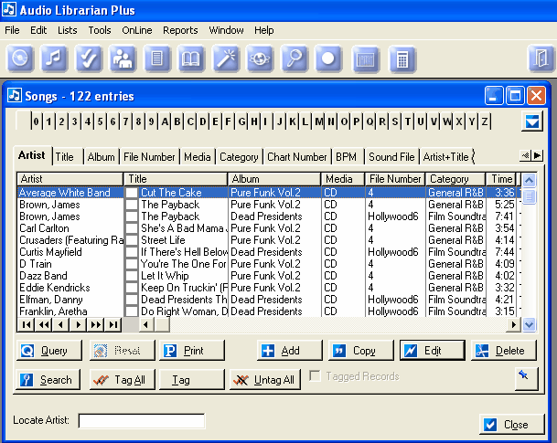Switch to the Chart Number tab

point(296,157)
